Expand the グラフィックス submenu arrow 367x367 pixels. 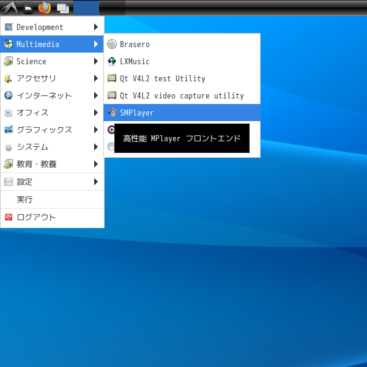[x=96, y=130]
